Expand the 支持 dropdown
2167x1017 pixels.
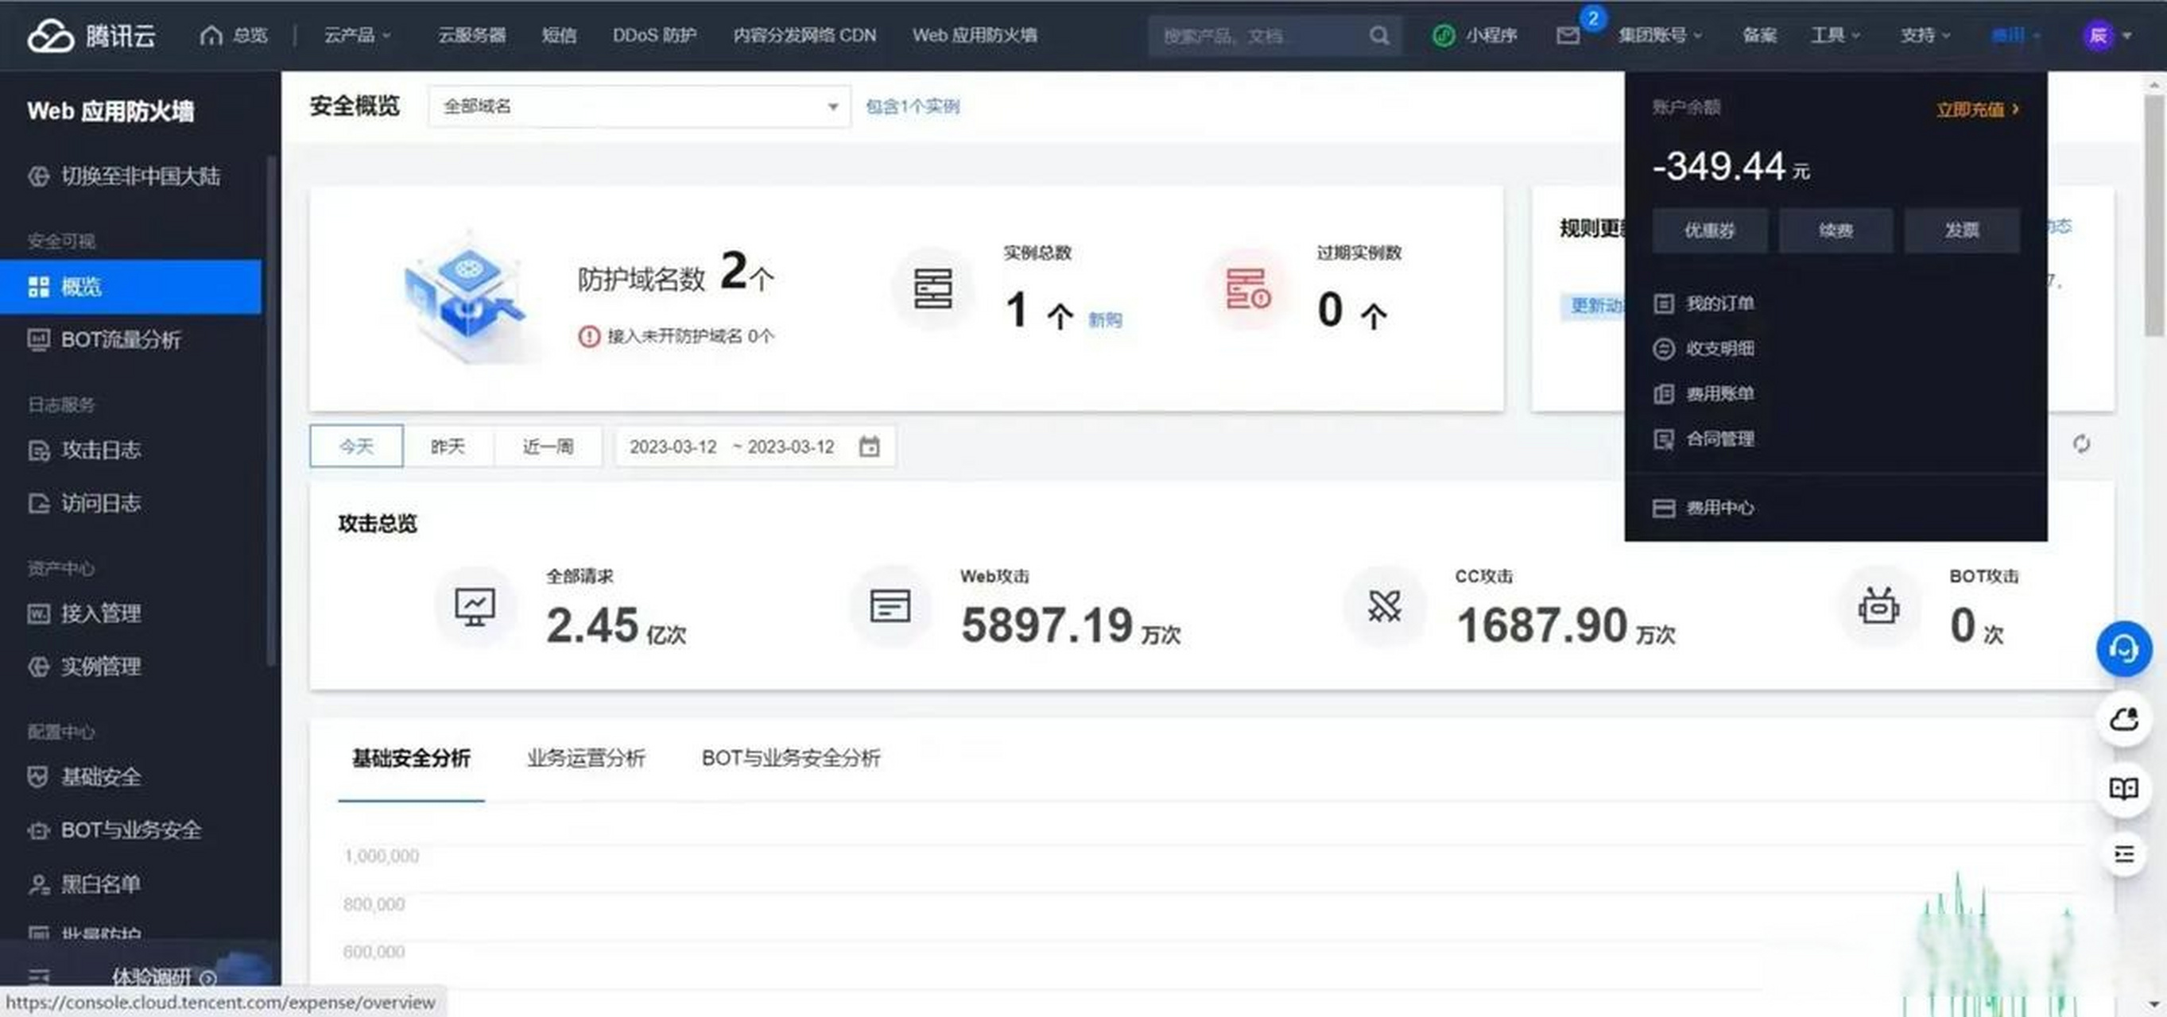click(x=1925, y=35)
